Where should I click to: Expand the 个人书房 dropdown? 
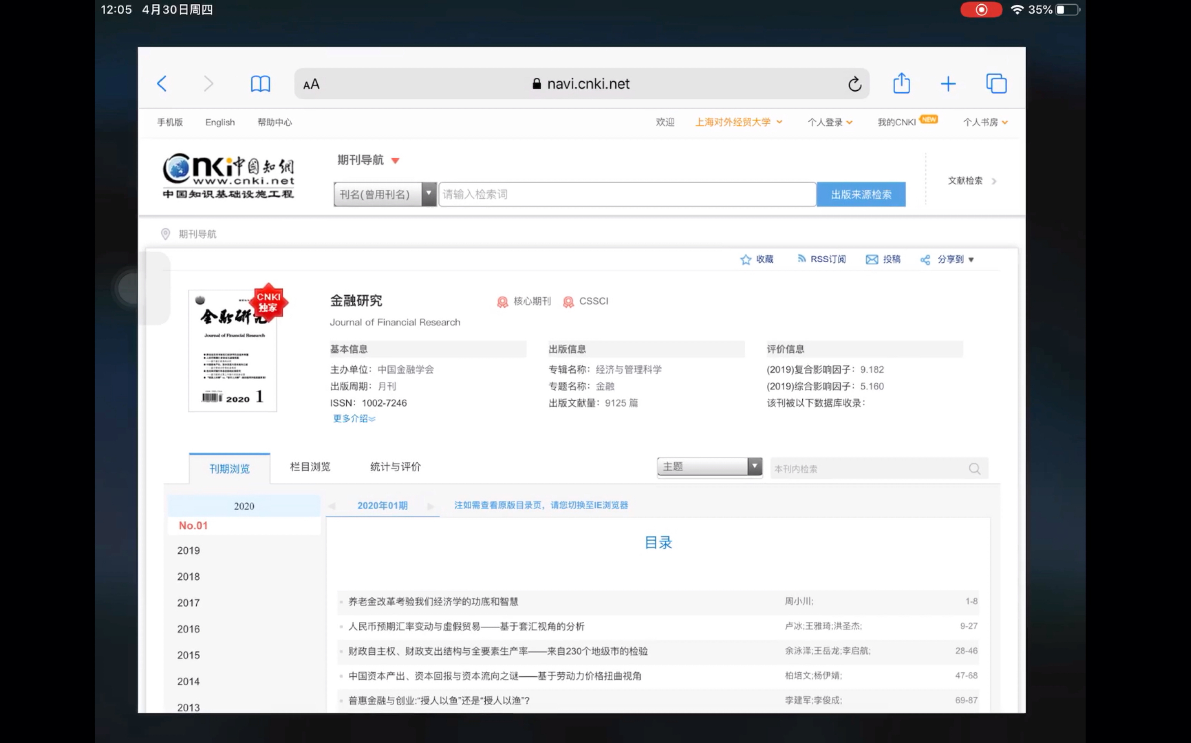point(985,123)
